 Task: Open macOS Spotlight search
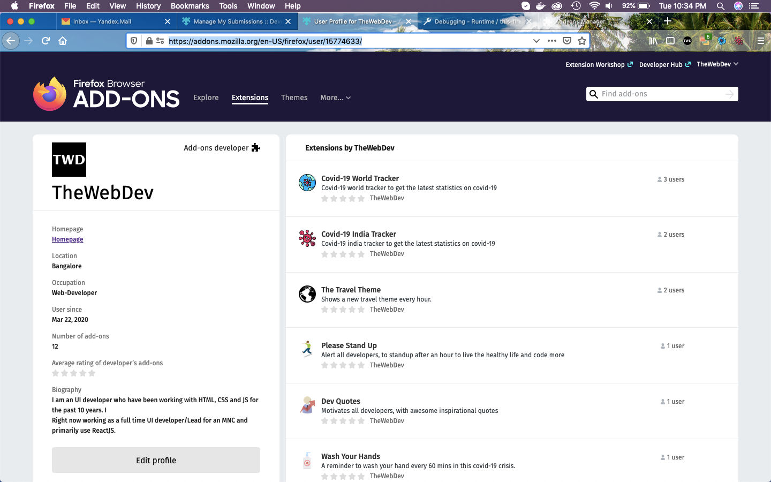[721, 6]
